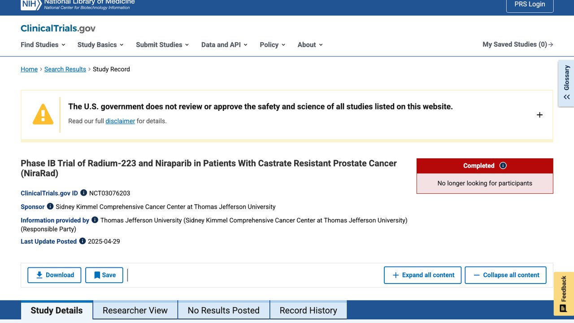Open the Submit Studies dropdown menu
The height and width of the screenshot is (323, 574).
162,44
